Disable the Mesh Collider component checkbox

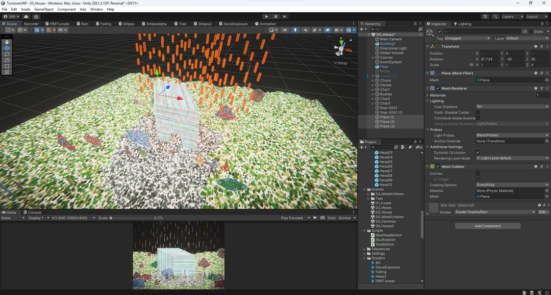click(x=438, y=167)
